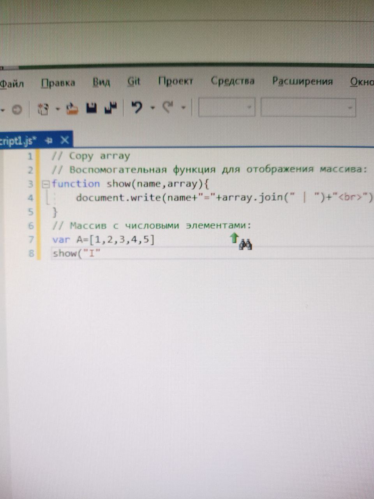
Task: Open the Правка menu
Action: 58,83
